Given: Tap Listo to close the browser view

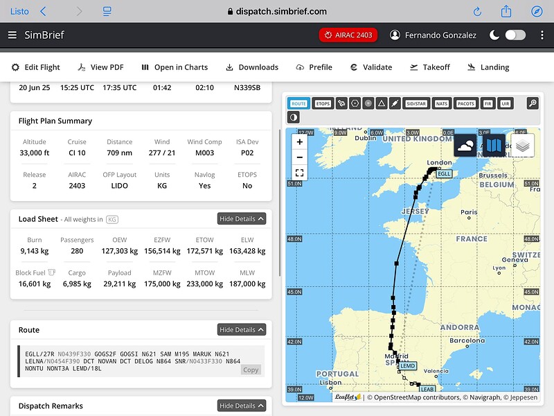Looking at the screenshot, I should (x=19, y=12).
